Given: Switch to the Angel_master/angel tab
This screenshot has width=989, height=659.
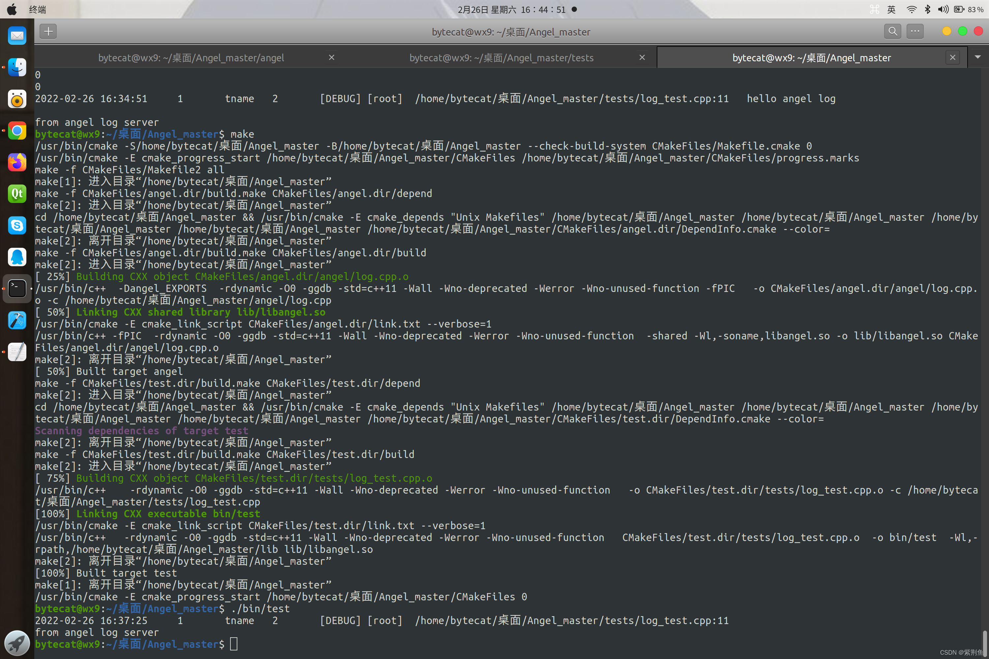Looking at the screenshot, I should click(x=191, y=58).
